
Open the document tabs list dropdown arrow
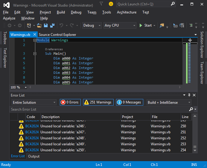(196, 35)
